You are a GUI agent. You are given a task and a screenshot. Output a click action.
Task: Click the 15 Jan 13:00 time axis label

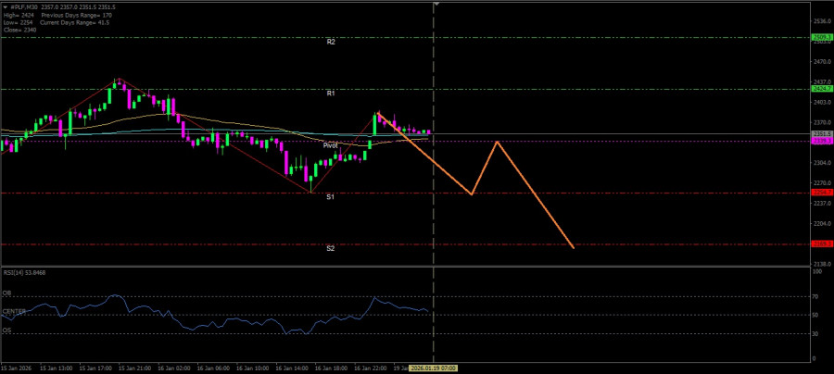point(56,368)
